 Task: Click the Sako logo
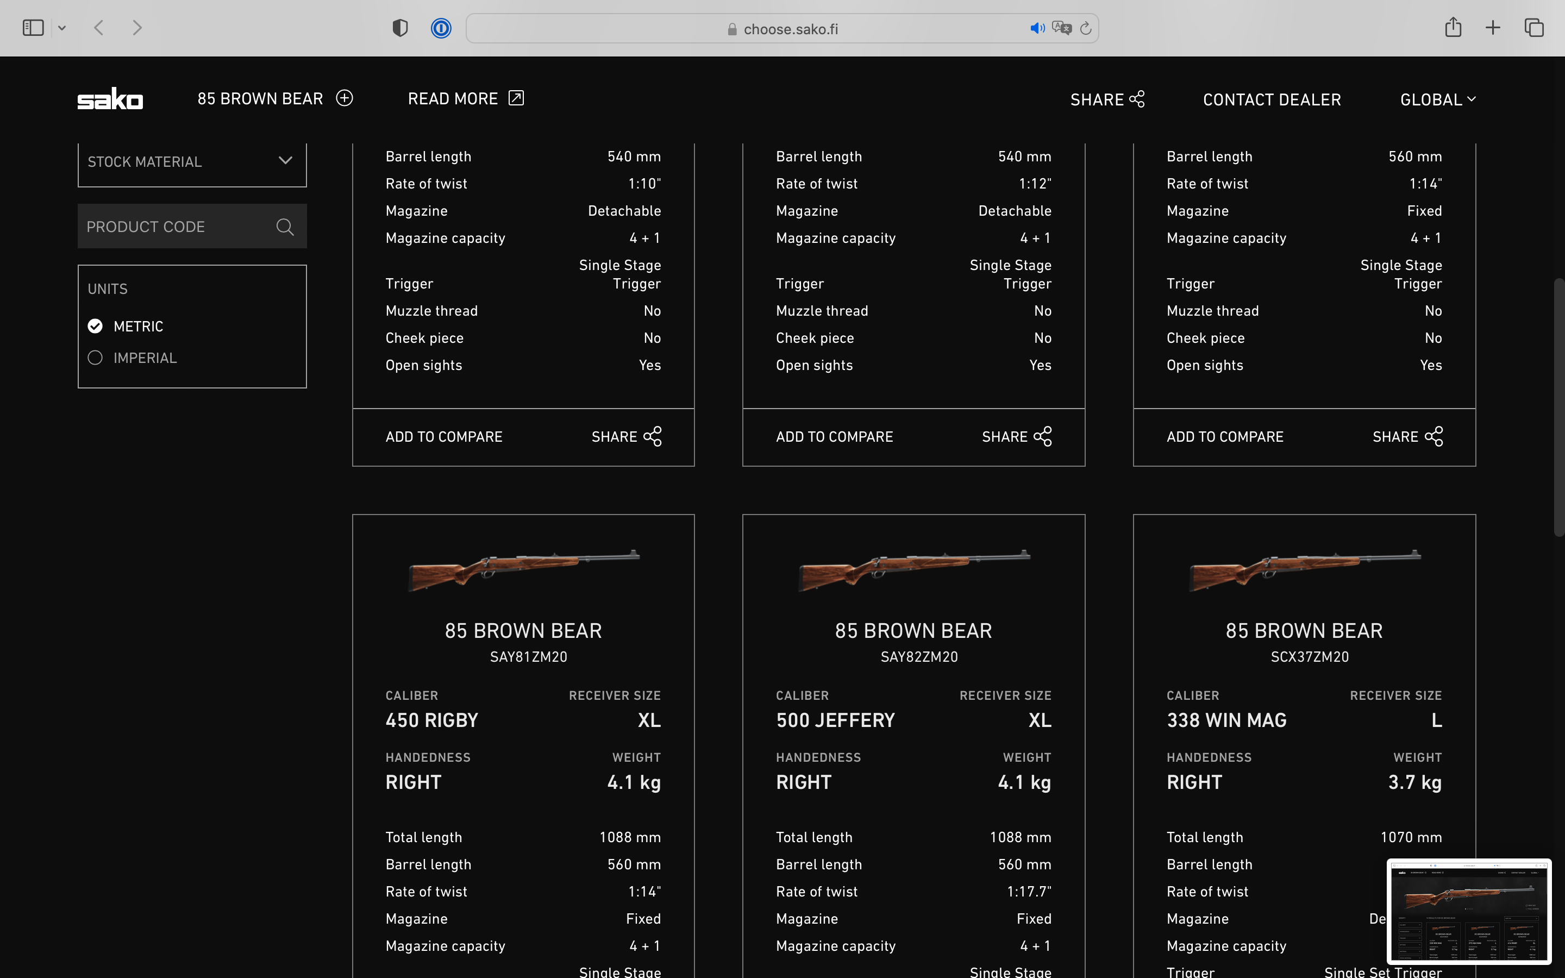tap(110, 98)
